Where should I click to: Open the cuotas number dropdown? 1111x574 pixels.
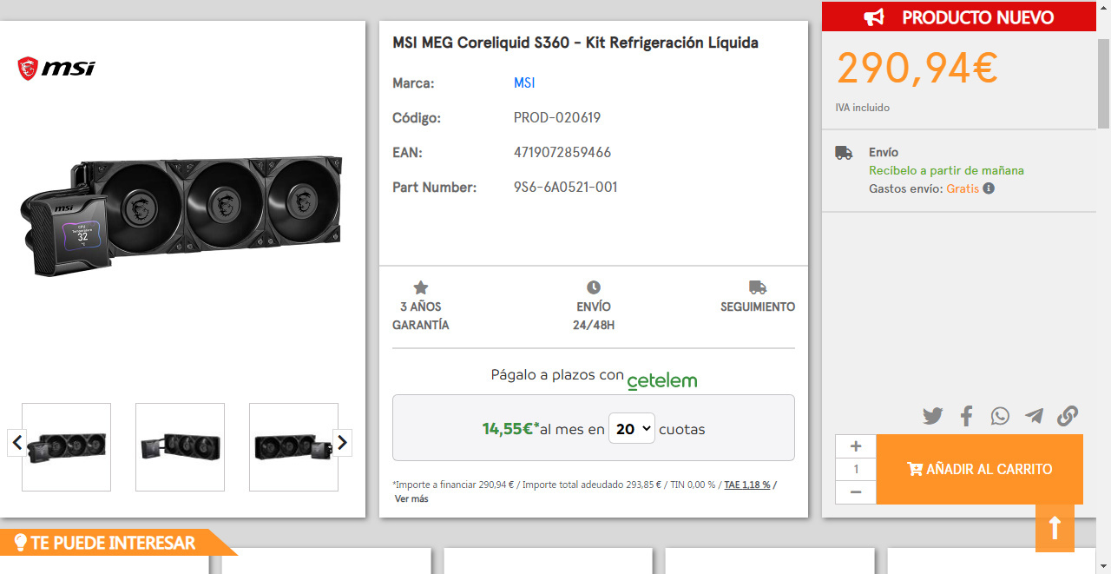coord(631,429)
